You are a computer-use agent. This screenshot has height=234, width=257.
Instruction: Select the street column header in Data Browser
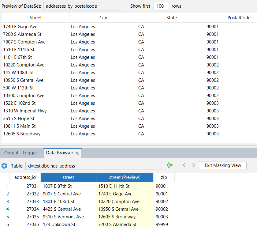tap(68, 177)
